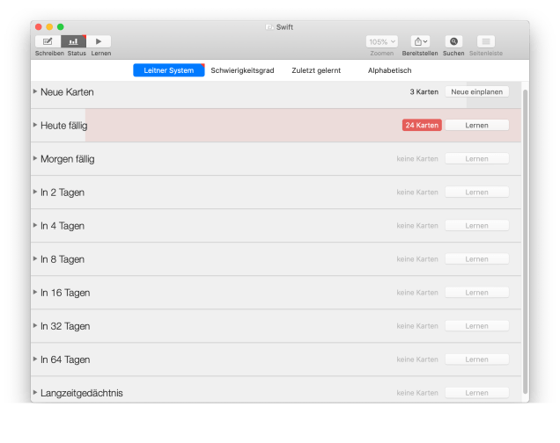Click Lernen button for Heute fällig
Image resolution: width=560 pixels, height=443 pixels.
pos(476,126)
